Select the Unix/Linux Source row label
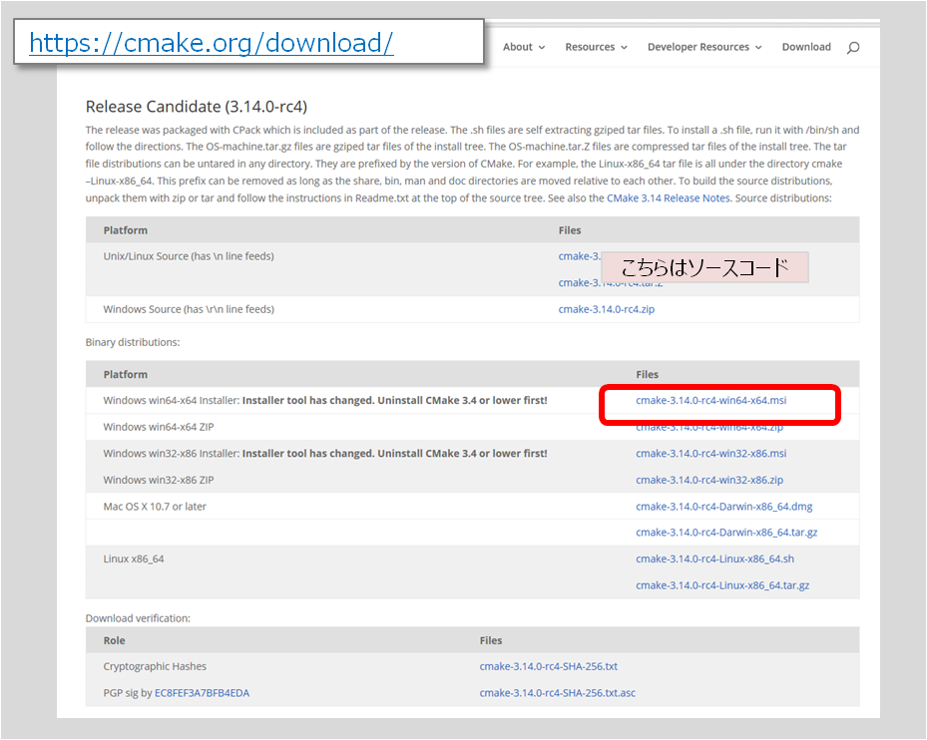Viewport: 927px width, 740px height. (189, 256)
